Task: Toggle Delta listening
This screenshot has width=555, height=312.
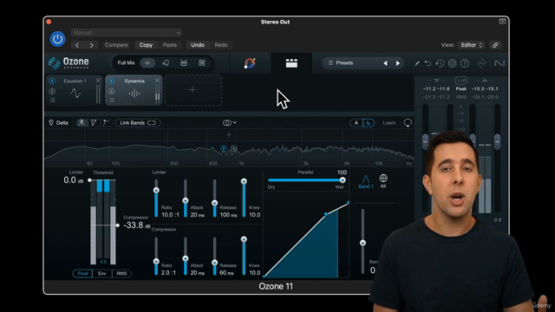Action: click(59, 123)
